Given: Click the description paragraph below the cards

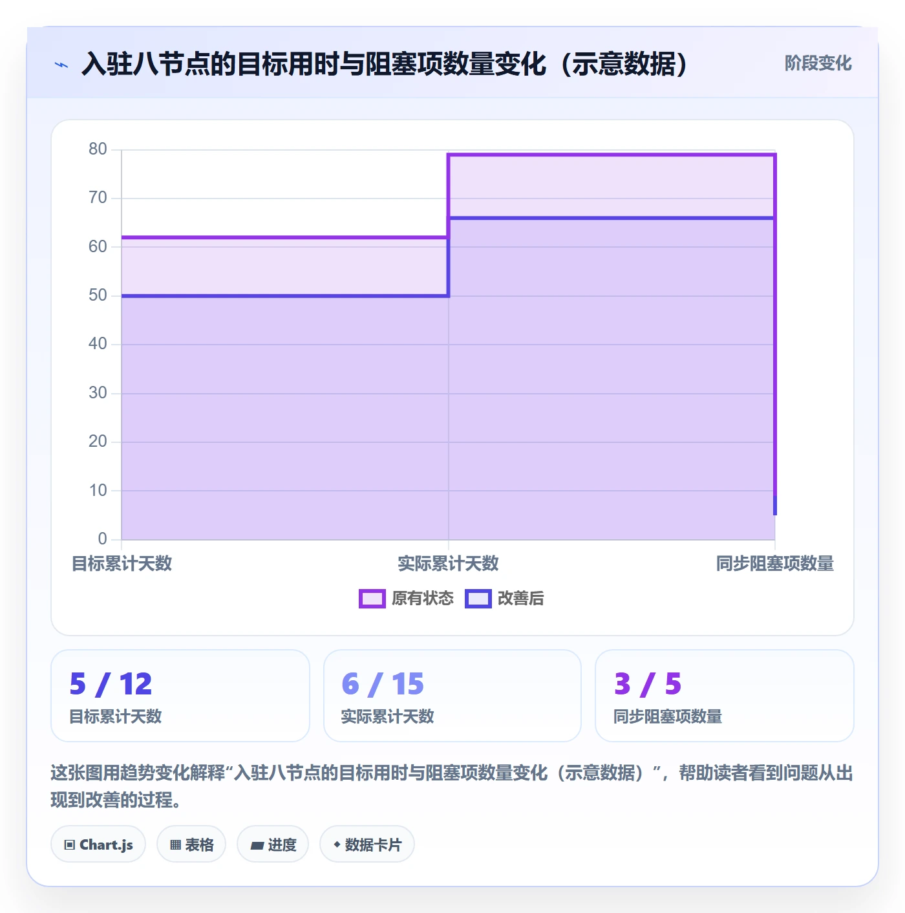Looking at the screenshot, I should click(452, 786).
